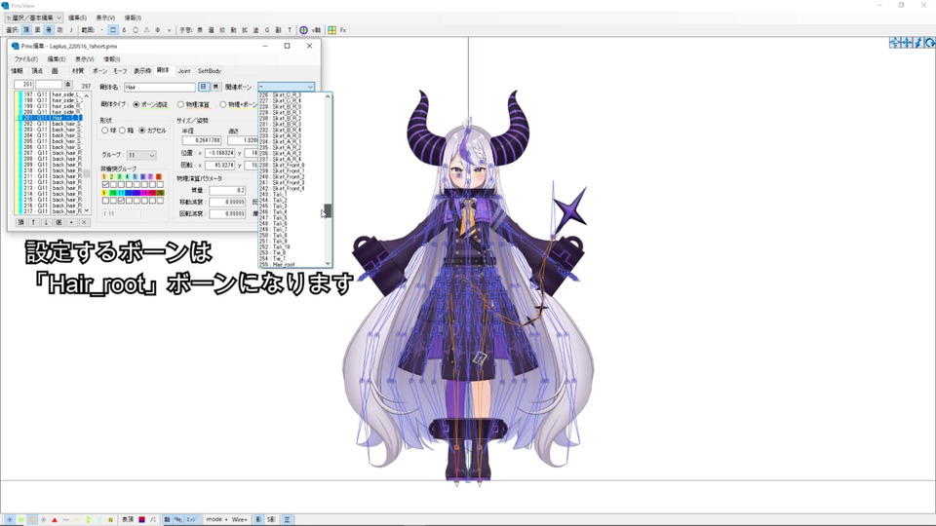
Task: Switch to the モーフ tab
Action: pyautogui.click(x=121, y=71)
